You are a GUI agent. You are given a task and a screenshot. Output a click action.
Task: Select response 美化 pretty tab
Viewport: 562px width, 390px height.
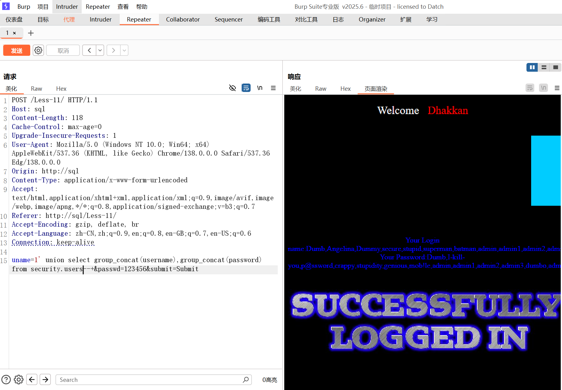pyautogui.click(x=295, y=89)
